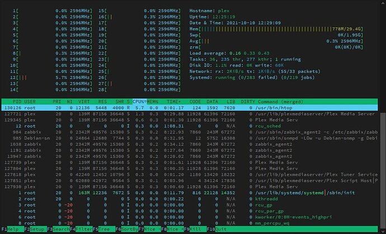386x234 pixels.
Task: Click the CPU 16 usage meter
Action: (x=140, y=17)
